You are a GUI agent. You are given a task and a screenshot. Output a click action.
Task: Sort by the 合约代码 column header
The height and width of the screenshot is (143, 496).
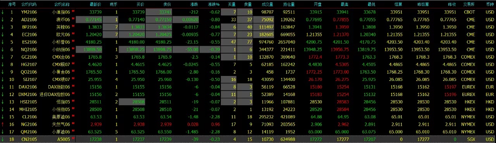[x=29, y=4]
